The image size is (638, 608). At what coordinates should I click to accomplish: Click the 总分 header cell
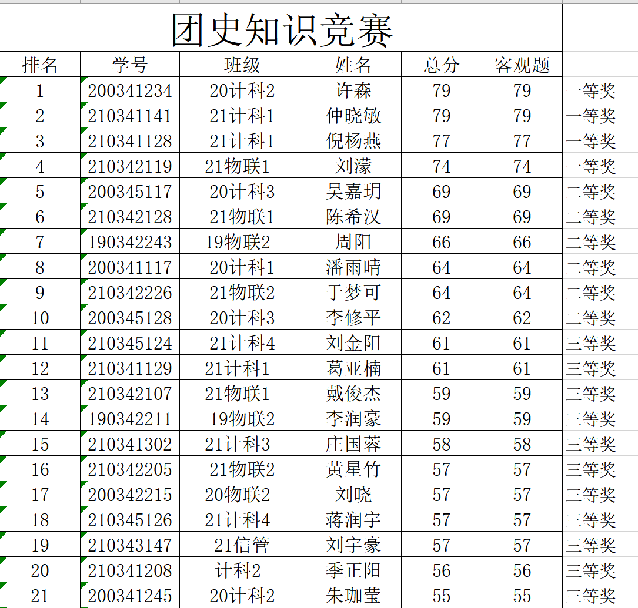(441, 65)
